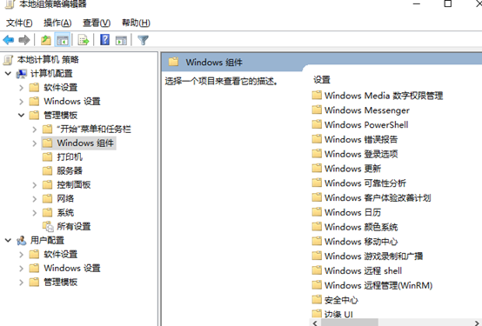Collapse the 管理模板 node under 计算机配置
The width and height of the screenshot is (482, 326).
click(21, 116)
